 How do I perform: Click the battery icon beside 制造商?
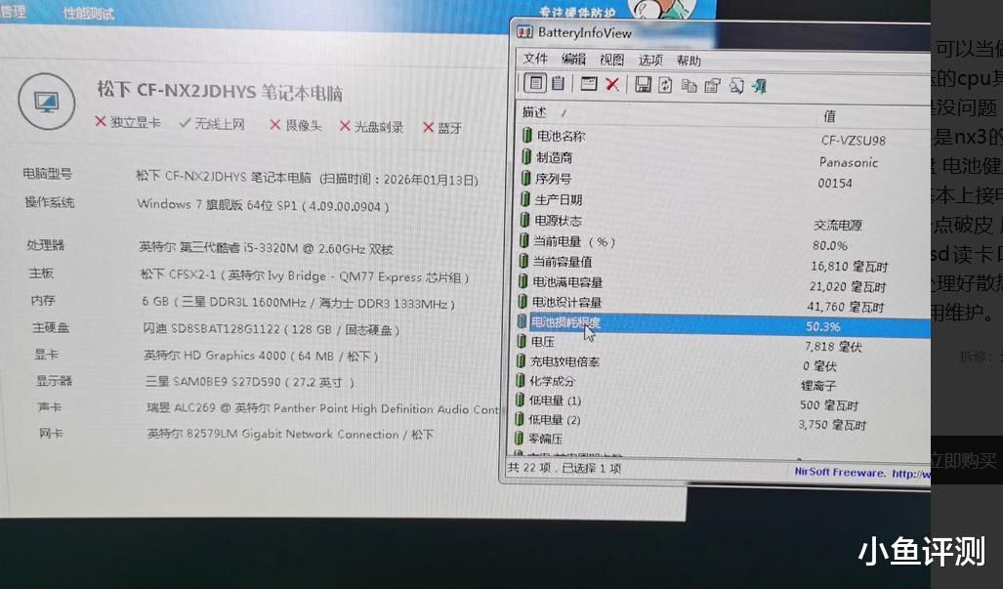(x=525, y=156)
